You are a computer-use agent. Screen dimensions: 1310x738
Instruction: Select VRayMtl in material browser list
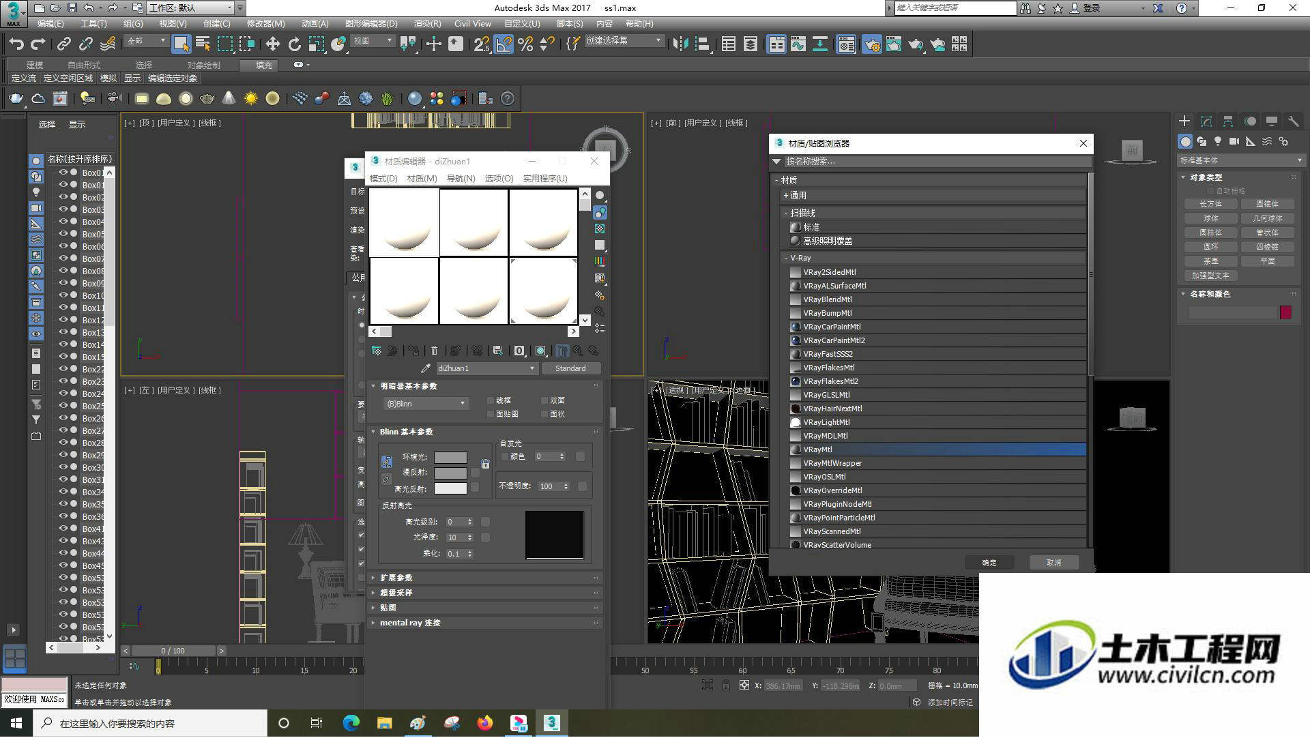pyautogui.click(x=938, y=449)
